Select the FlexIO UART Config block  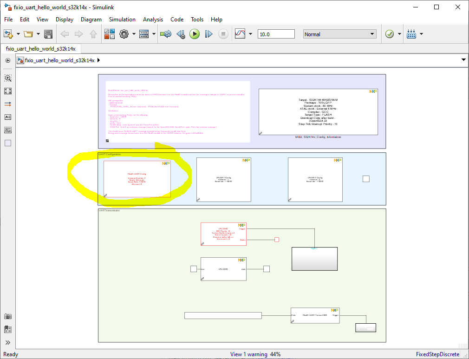137,180
